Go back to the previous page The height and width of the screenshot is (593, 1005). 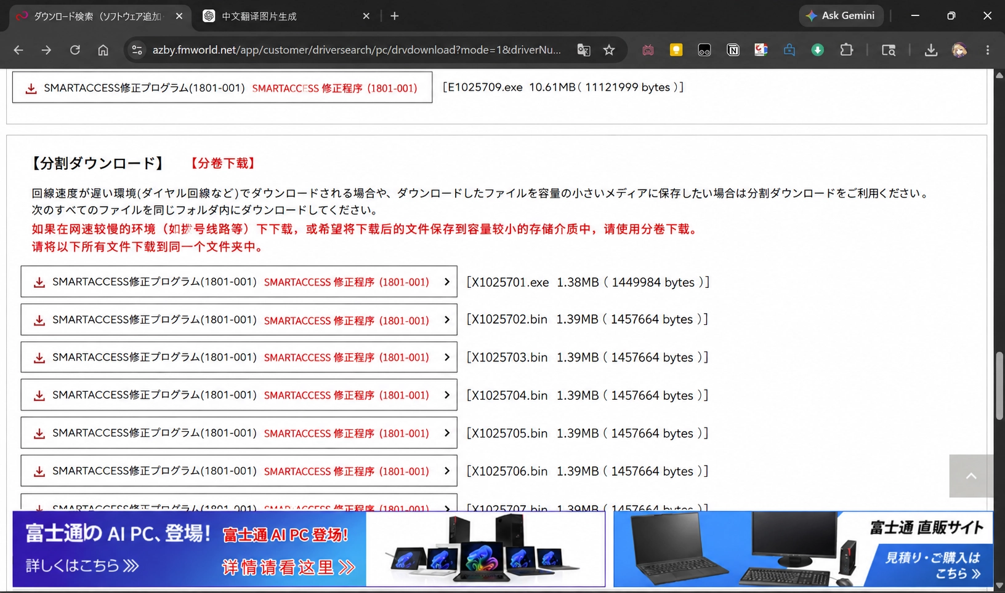point(18,50)
